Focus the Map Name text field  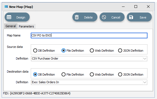89,35
